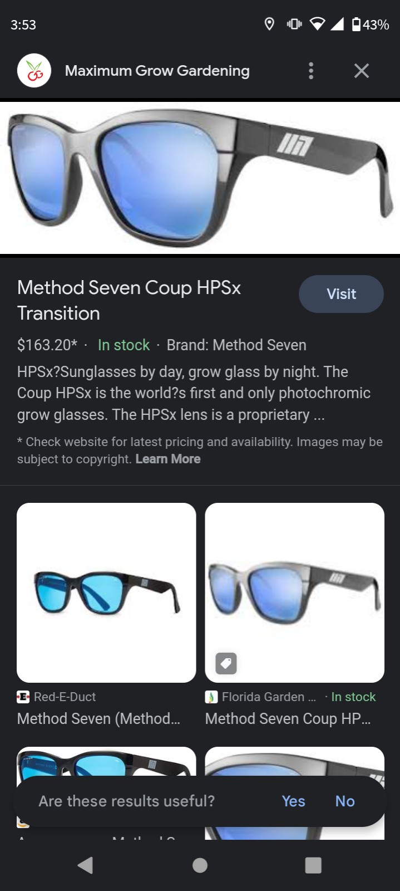Open the Red-E-Duct sunglasses thumbnail
The height and width of the screenshot is (891, 400).
[106, 593]
